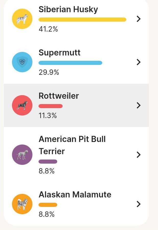Select the Siberian Husky breed title
The image size is (158, 230).
(68, 10)
